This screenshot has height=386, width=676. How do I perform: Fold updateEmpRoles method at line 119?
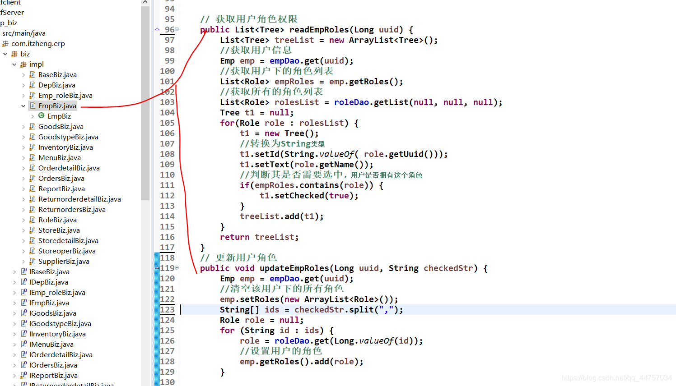coord(177,268)
